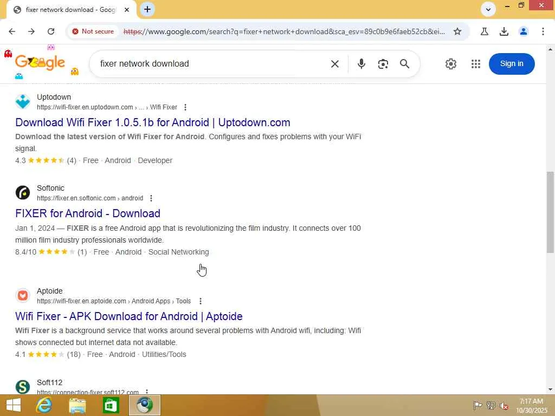Close the fixer network download tab
The height and width of the screenshot is (416, 555).
[127, 10]
